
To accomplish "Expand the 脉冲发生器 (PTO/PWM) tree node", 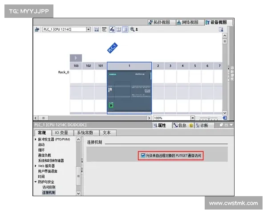I will (36, 139).
